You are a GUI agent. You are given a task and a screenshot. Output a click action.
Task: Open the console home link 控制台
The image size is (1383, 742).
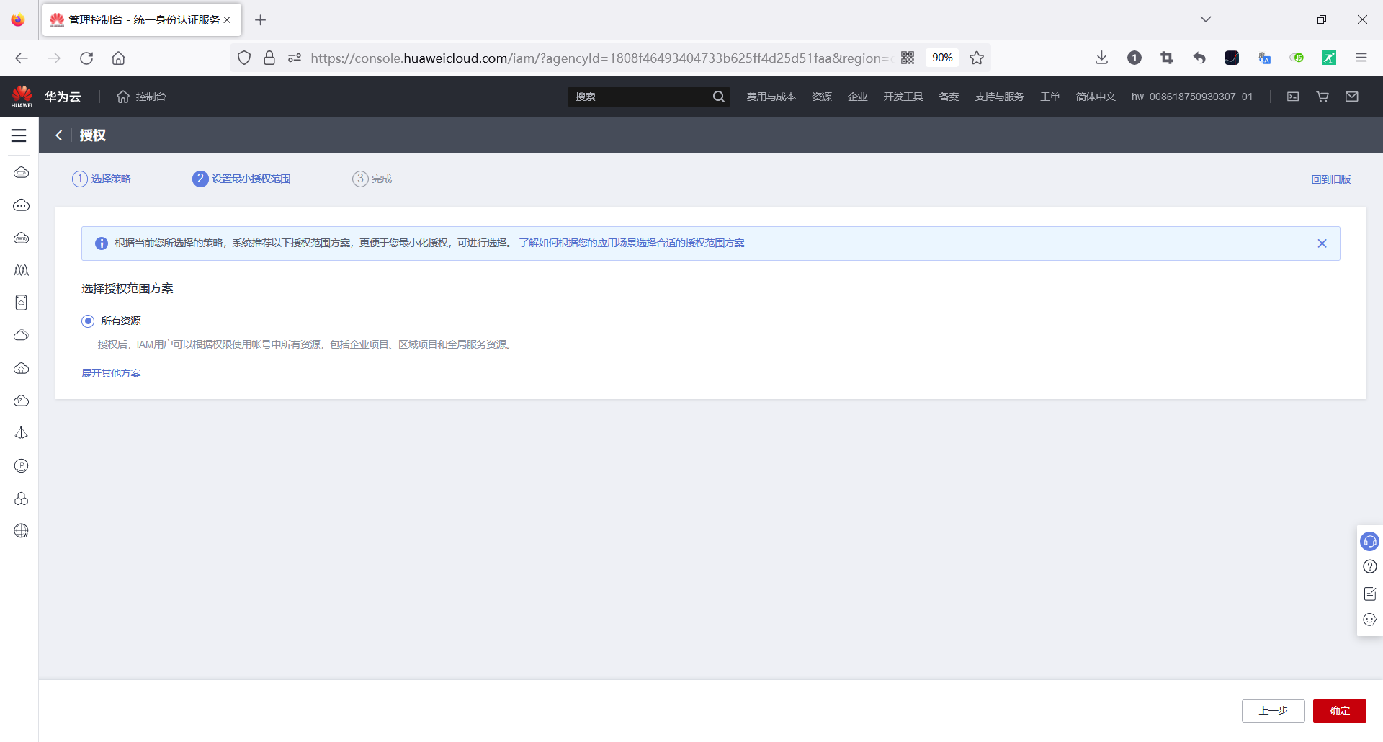point(141,97)
